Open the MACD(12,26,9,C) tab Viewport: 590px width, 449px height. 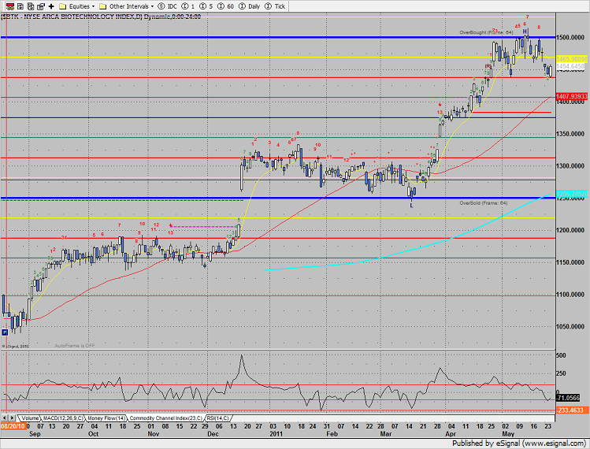(x=63, y=418)
